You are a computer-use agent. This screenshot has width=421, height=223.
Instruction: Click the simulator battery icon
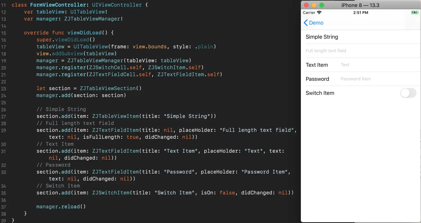(415, 13)
